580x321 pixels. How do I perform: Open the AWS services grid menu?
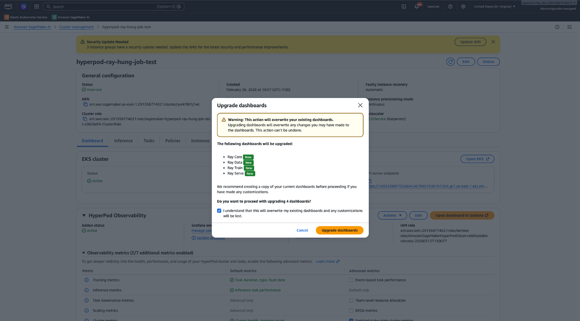[37, 6]
